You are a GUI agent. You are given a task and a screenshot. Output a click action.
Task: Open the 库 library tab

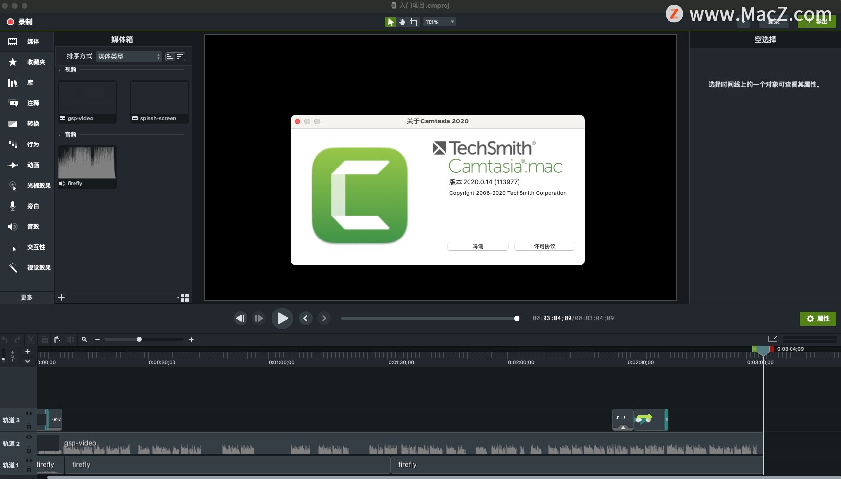pos(27,83)
